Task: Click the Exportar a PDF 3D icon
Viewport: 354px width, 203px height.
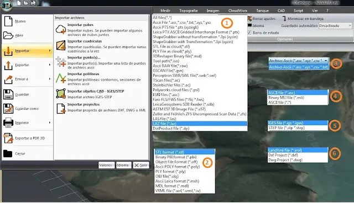Action: coord(8,138)
